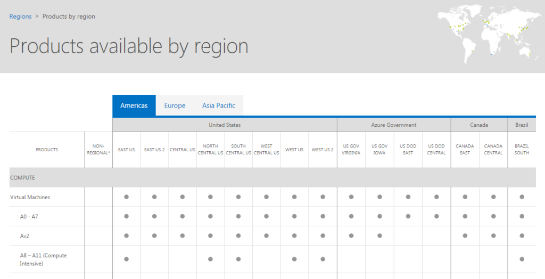Click the A8 – A11 dot under Brazil South
545x279 pixels.
click(x=522, y=259)
